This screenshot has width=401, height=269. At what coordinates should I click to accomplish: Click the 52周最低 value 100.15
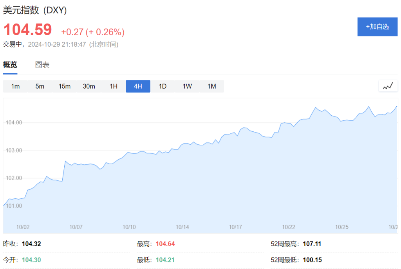[x=312, y=260]
